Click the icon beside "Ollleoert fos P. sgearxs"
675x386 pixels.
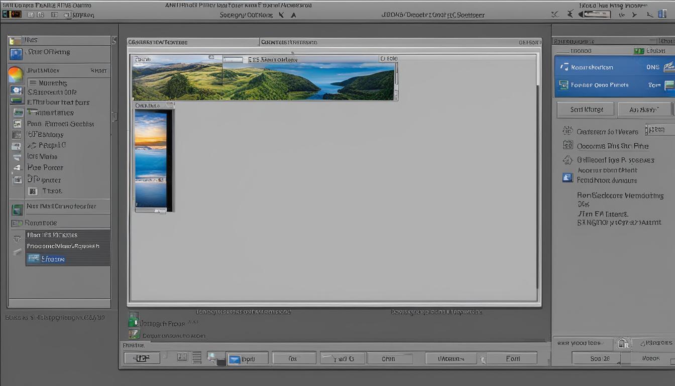click(568, 160)
